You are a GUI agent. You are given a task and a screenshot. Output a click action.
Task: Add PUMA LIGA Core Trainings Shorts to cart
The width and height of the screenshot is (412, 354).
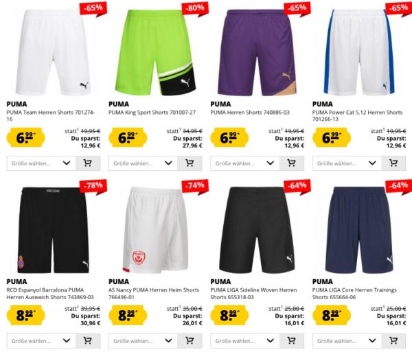click(x=393, y=341)
